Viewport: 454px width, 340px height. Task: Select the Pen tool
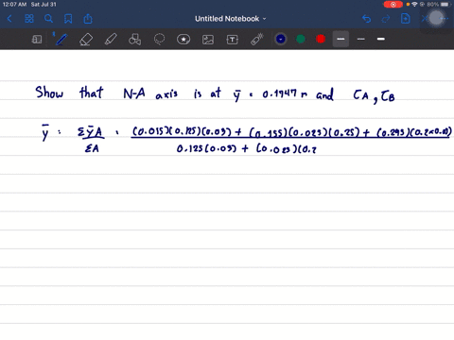point(61,40)
